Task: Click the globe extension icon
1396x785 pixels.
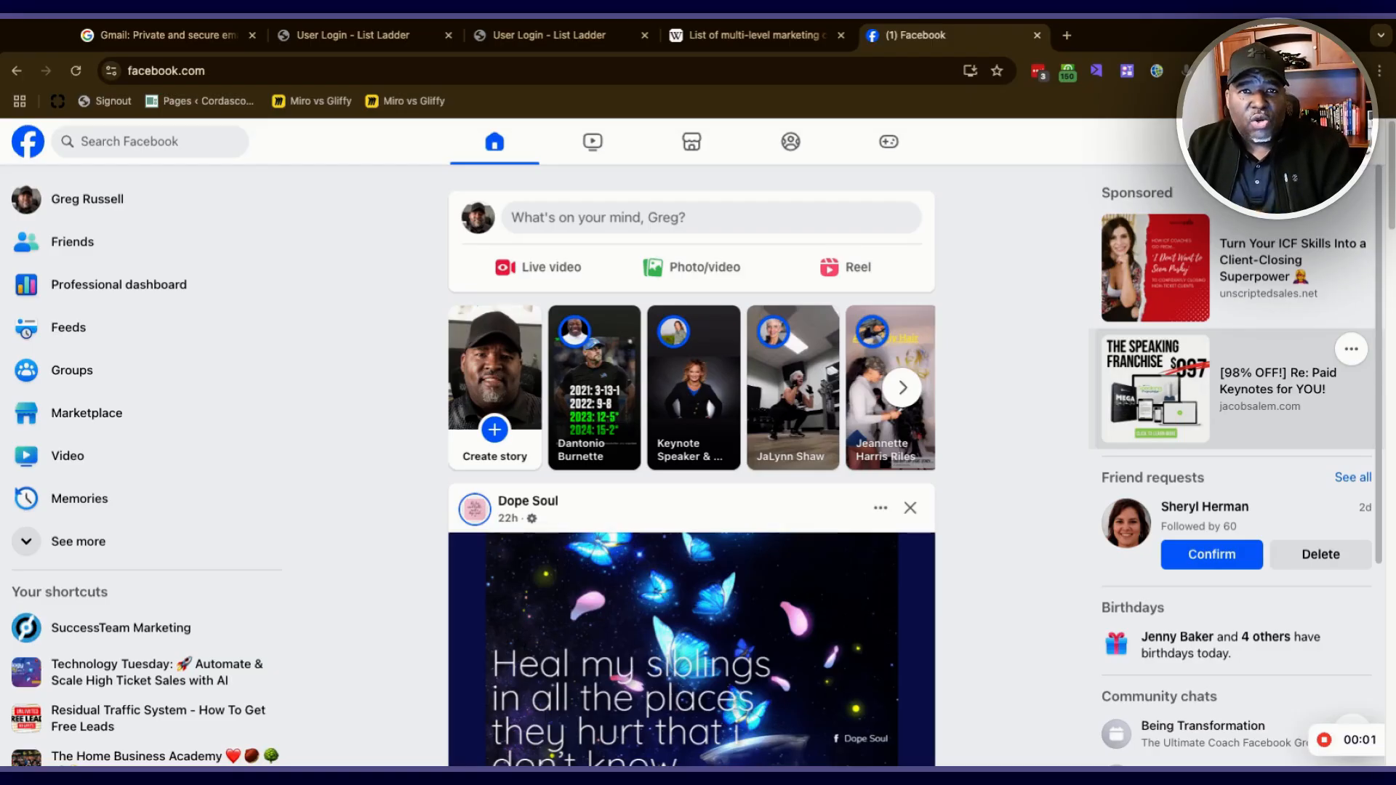Action: [1156, 71]
